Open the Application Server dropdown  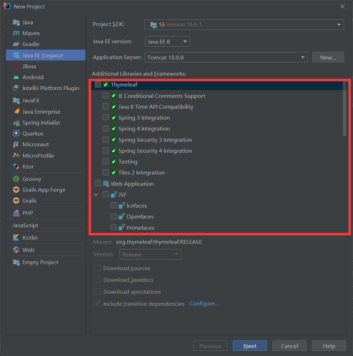click(226, 57)
